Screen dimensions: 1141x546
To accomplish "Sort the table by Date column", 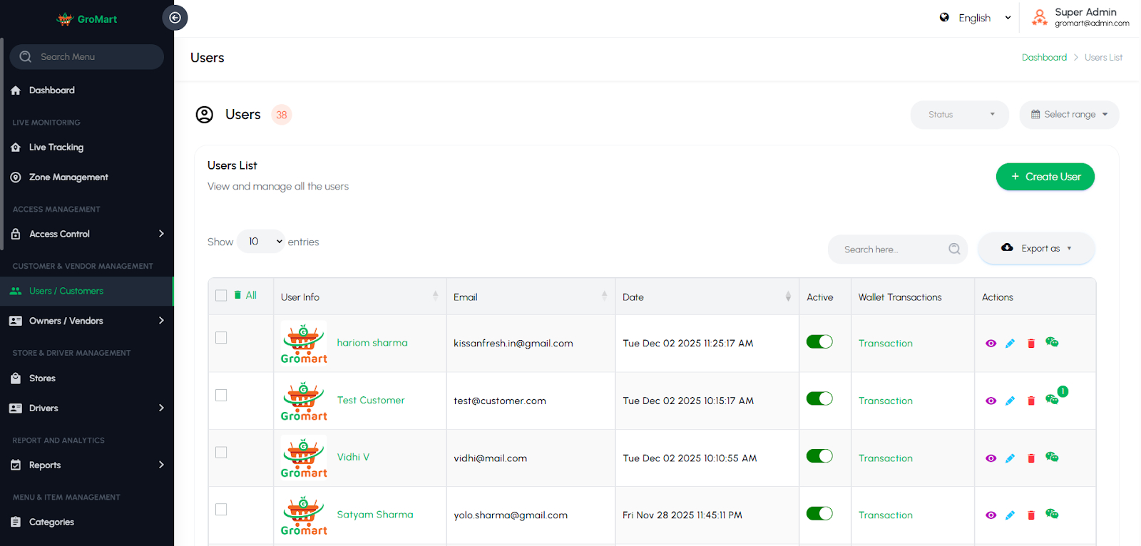I will (x=787, y=297).
